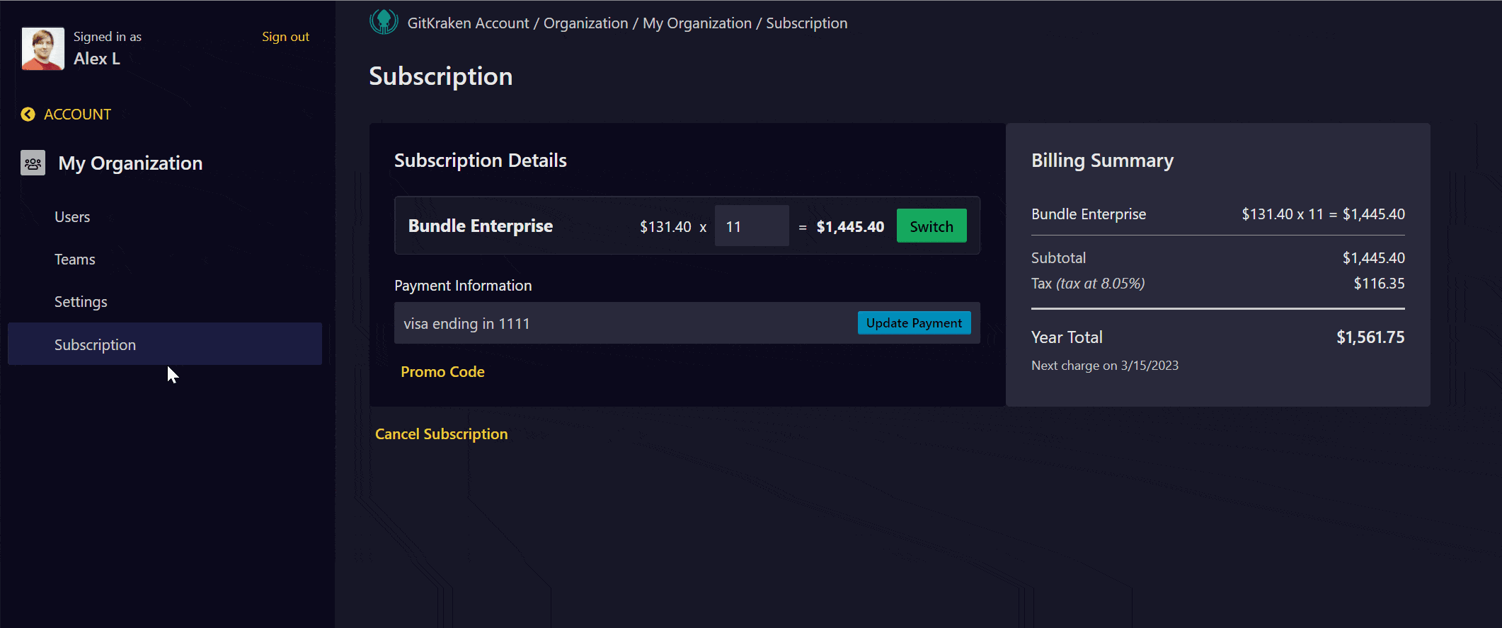Click the yellow back arrow beside ACCOUNT

[x=28, y=115]
